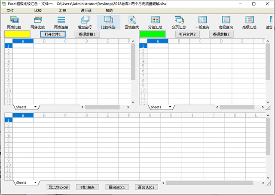Expand the right grid Sheet1 dropdown arrow
This screenshot has height=195, width=275.
tap(170, 107)
